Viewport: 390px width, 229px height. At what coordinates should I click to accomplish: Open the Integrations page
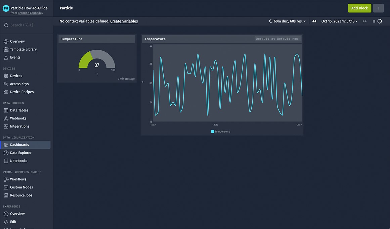pyautogui.click(x=19, y=126)
